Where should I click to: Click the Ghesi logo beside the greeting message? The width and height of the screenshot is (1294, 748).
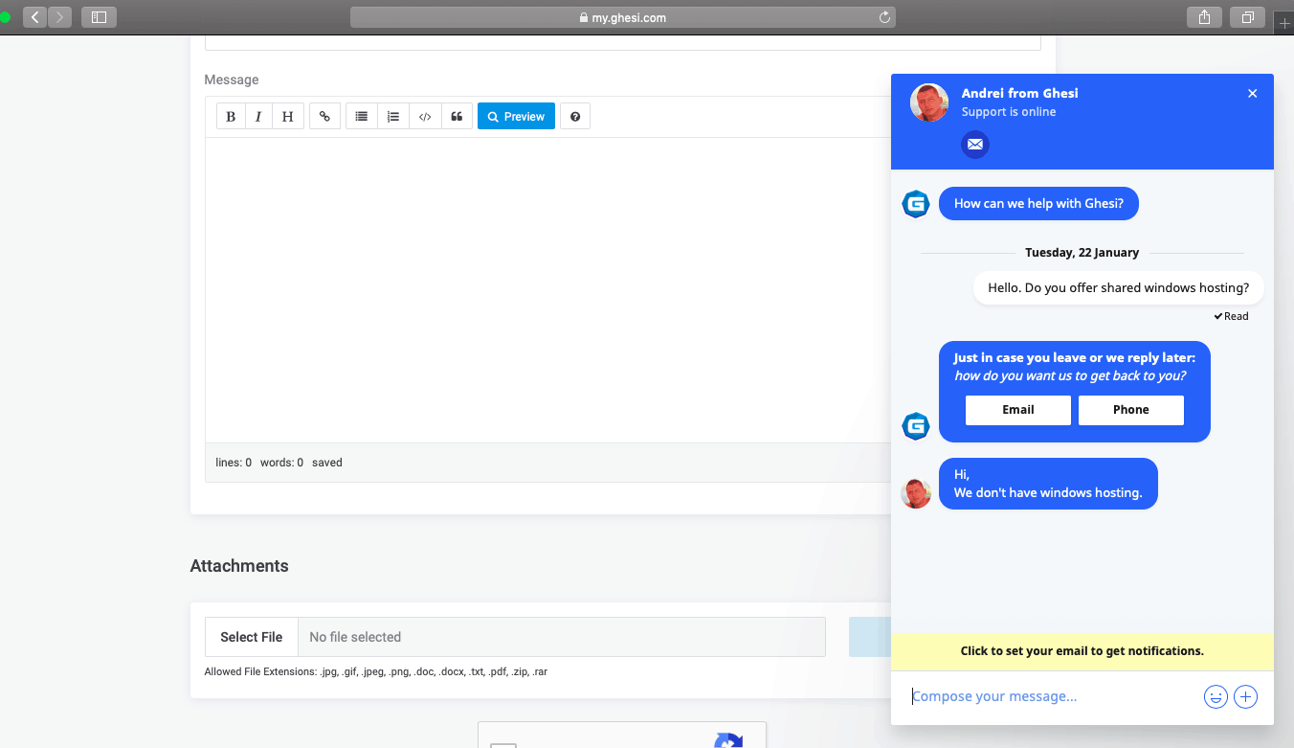coord(916,204)
